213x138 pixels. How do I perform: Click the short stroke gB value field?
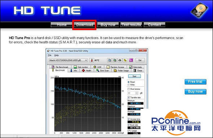click(131, 93)
